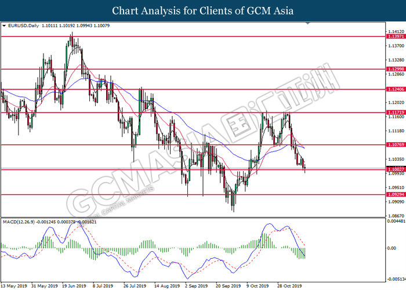
Task: Click the 31 May 2019 date label
Action: pyautogui.click(x=44, y=286)
